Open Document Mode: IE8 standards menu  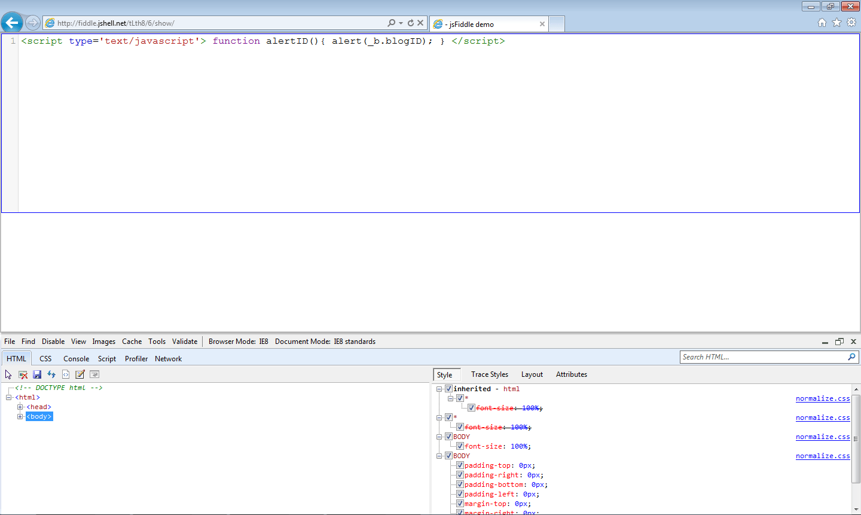[325, 342]
